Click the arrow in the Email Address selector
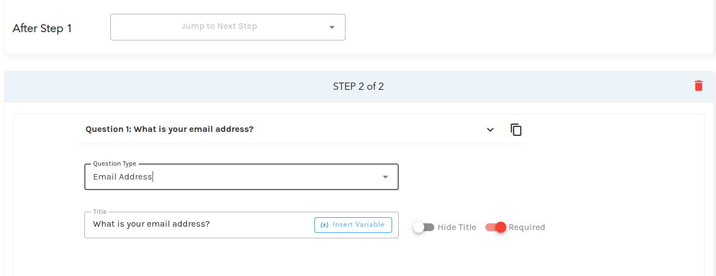The height and width of the screenshot is (276, 716). pos(385,177)
